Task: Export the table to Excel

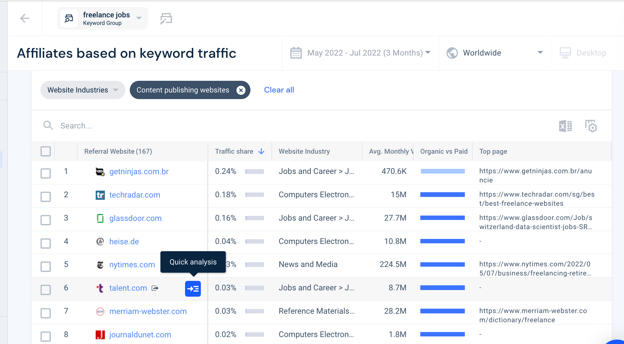Action: click(565, 126)
